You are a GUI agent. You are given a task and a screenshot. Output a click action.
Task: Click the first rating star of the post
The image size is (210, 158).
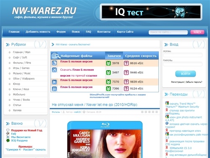pos(142,112)
